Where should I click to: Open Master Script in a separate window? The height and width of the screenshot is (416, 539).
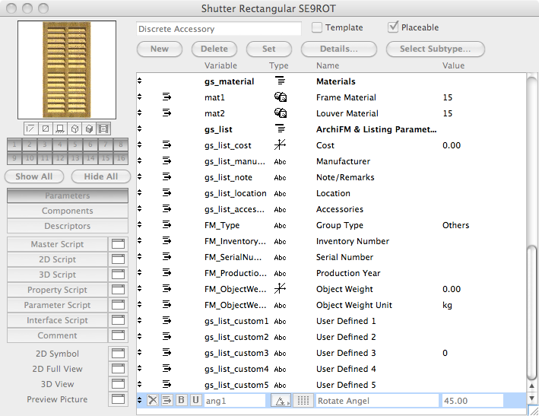pos(118,244)
